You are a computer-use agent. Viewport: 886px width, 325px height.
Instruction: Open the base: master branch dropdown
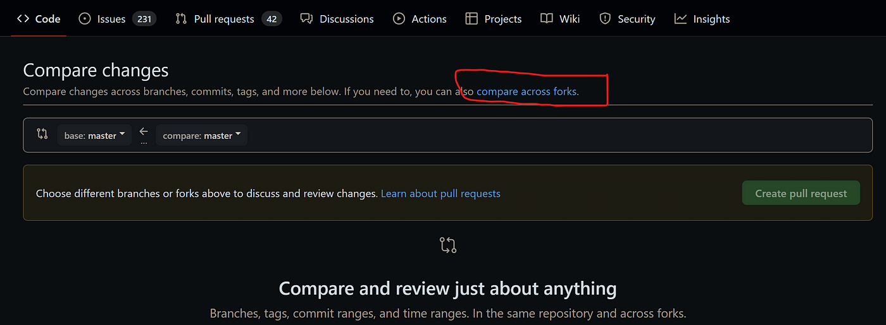94,135
